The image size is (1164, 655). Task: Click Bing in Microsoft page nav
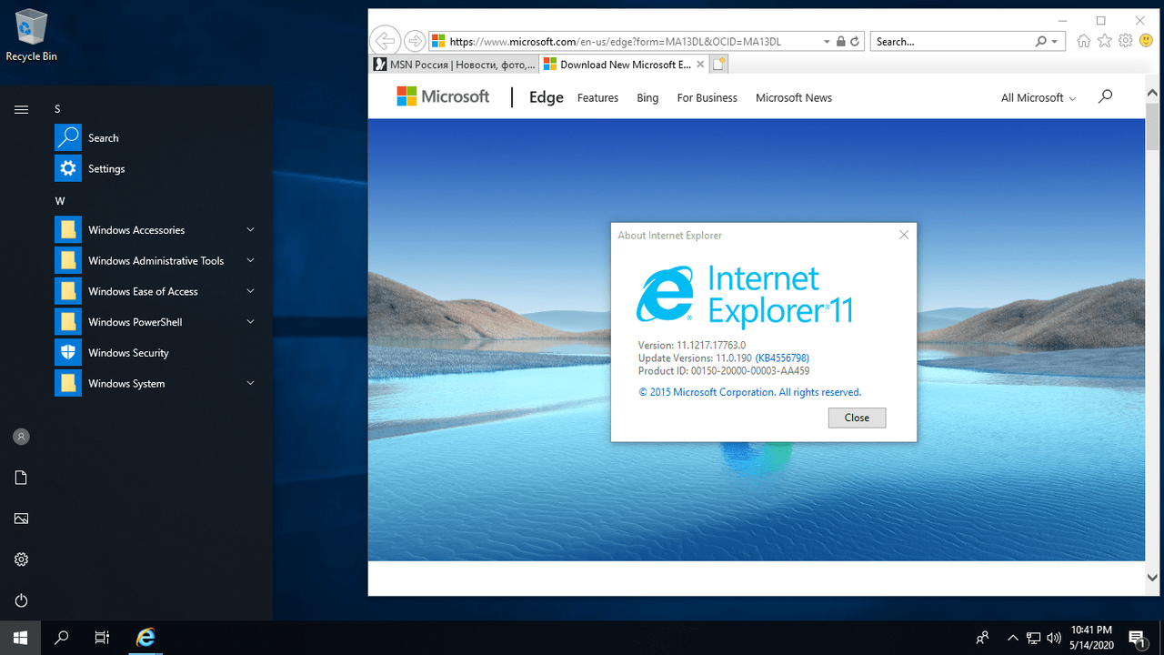[x=647, y=98]
